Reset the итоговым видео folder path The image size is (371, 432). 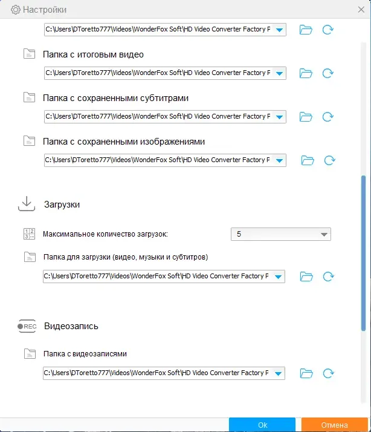click(x=328, y=73)
